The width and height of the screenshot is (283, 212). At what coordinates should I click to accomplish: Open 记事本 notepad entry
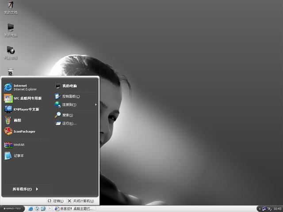26,155
